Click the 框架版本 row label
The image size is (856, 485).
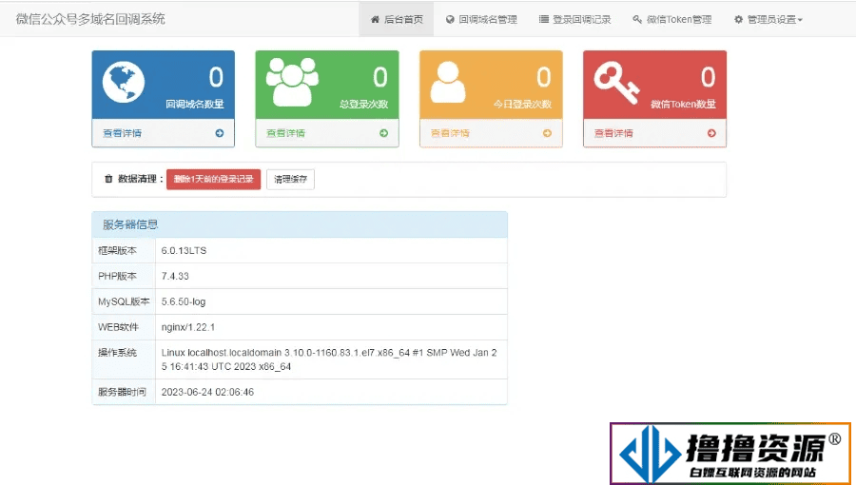click(117, 250)
